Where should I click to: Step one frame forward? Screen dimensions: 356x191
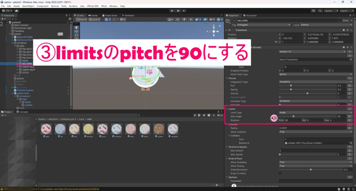pyautogui.click(x=184, y=11)
